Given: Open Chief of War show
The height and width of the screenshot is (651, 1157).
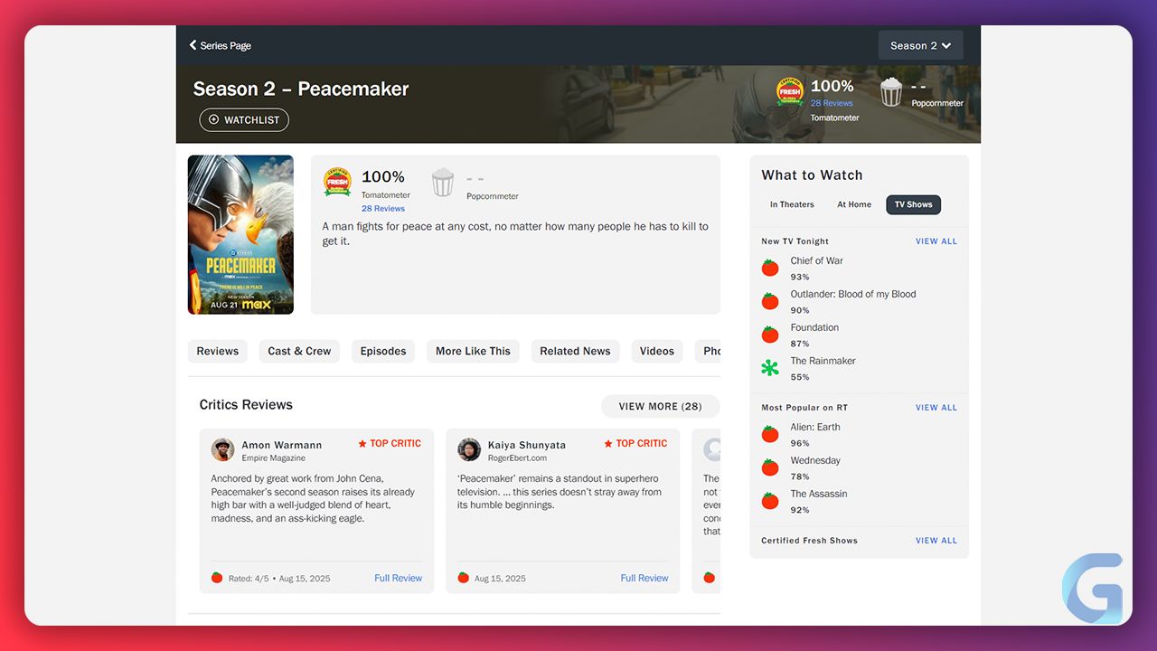Looking at the screenshot, I should pyautogui.click(x=817, y=260).
